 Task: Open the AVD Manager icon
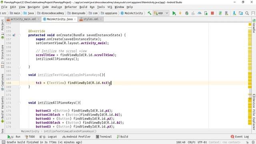coord(226,13)
